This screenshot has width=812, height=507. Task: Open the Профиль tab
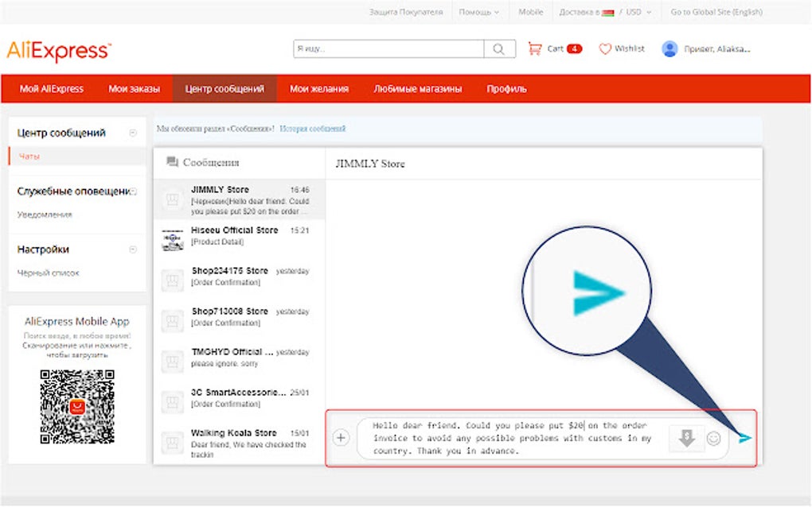click(506, 89)
